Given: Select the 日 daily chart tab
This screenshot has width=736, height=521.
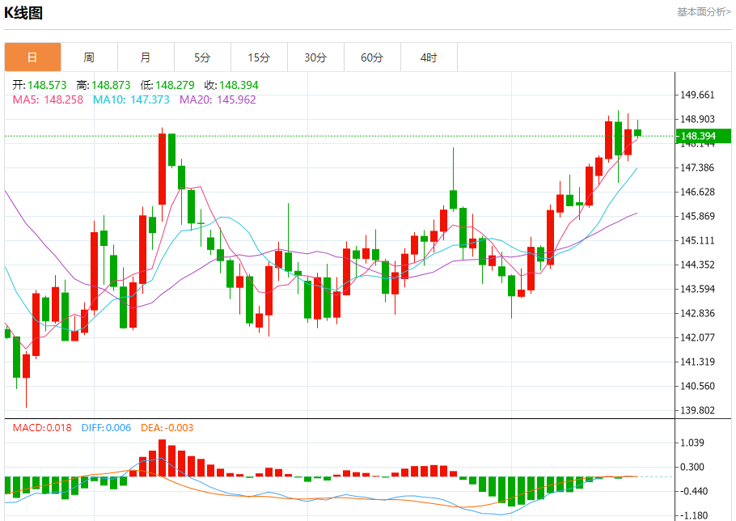Looking at the screenshot, I should pos(32,57).
